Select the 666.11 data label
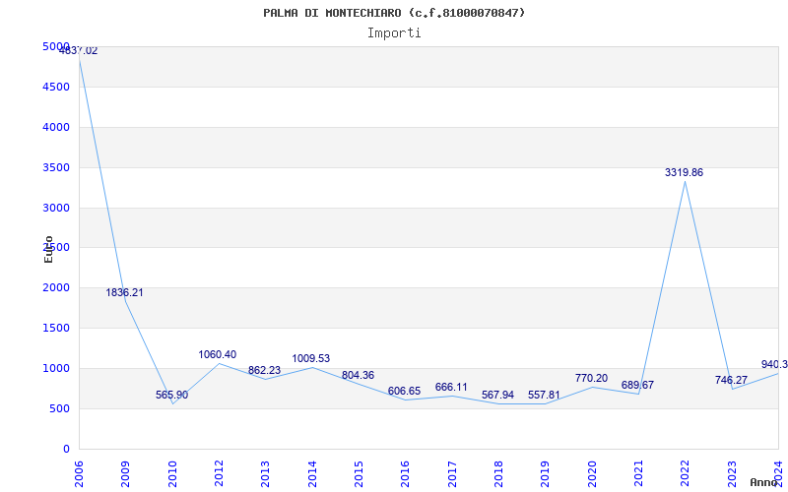The image size is (788, 492). click(x=451, y=387)
